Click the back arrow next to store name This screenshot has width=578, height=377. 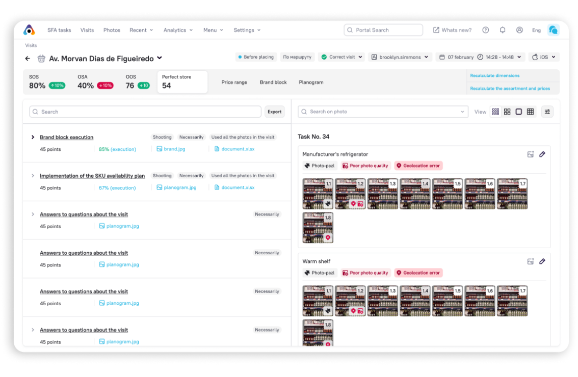click(28, 59)
